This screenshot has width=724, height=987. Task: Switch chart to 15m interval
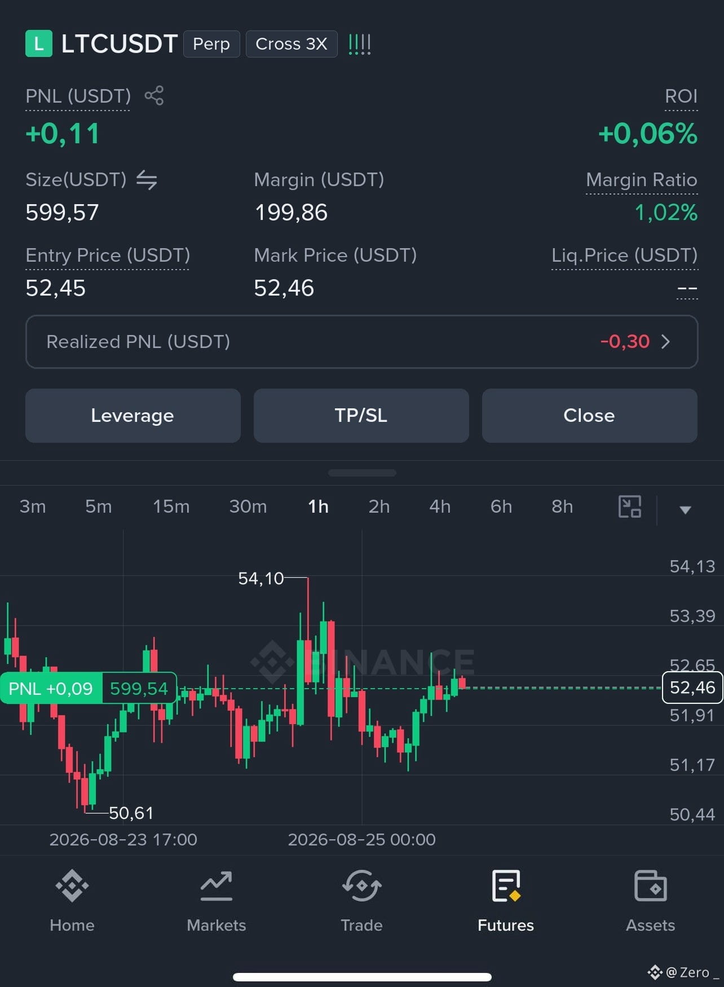(171, 506)
